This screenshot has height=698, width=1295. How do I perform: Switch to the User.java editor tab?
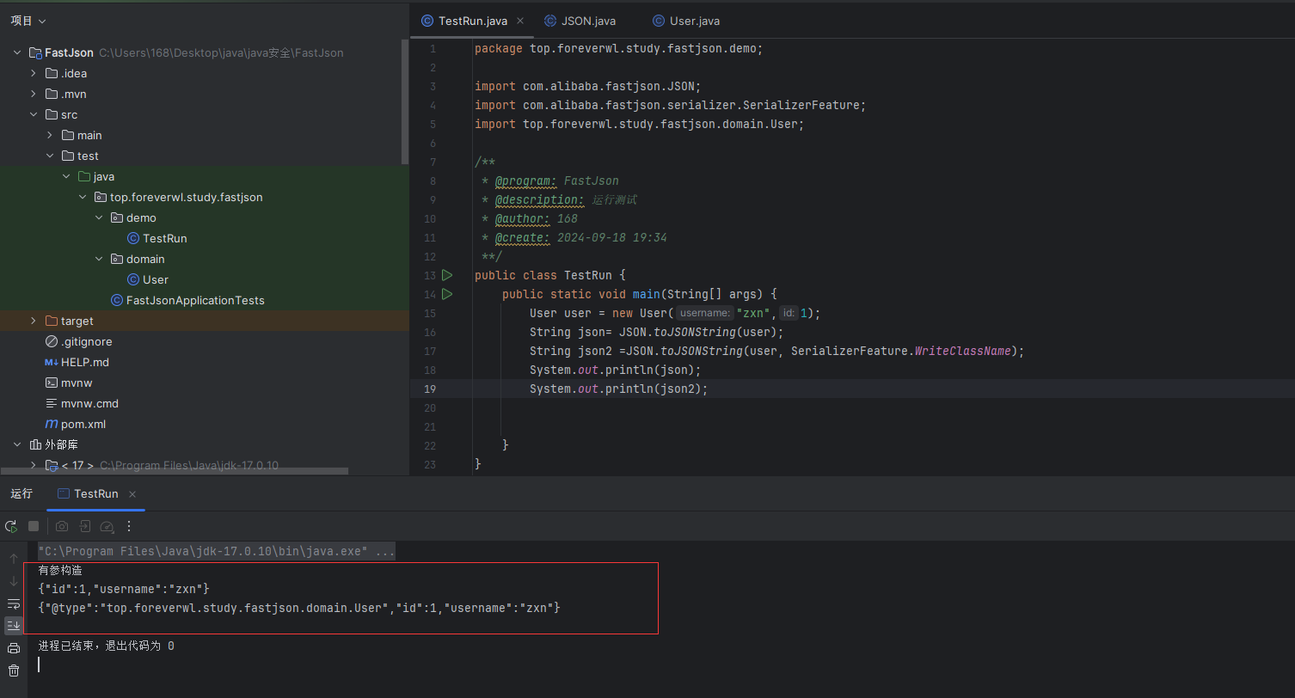(x=686, y=21)
